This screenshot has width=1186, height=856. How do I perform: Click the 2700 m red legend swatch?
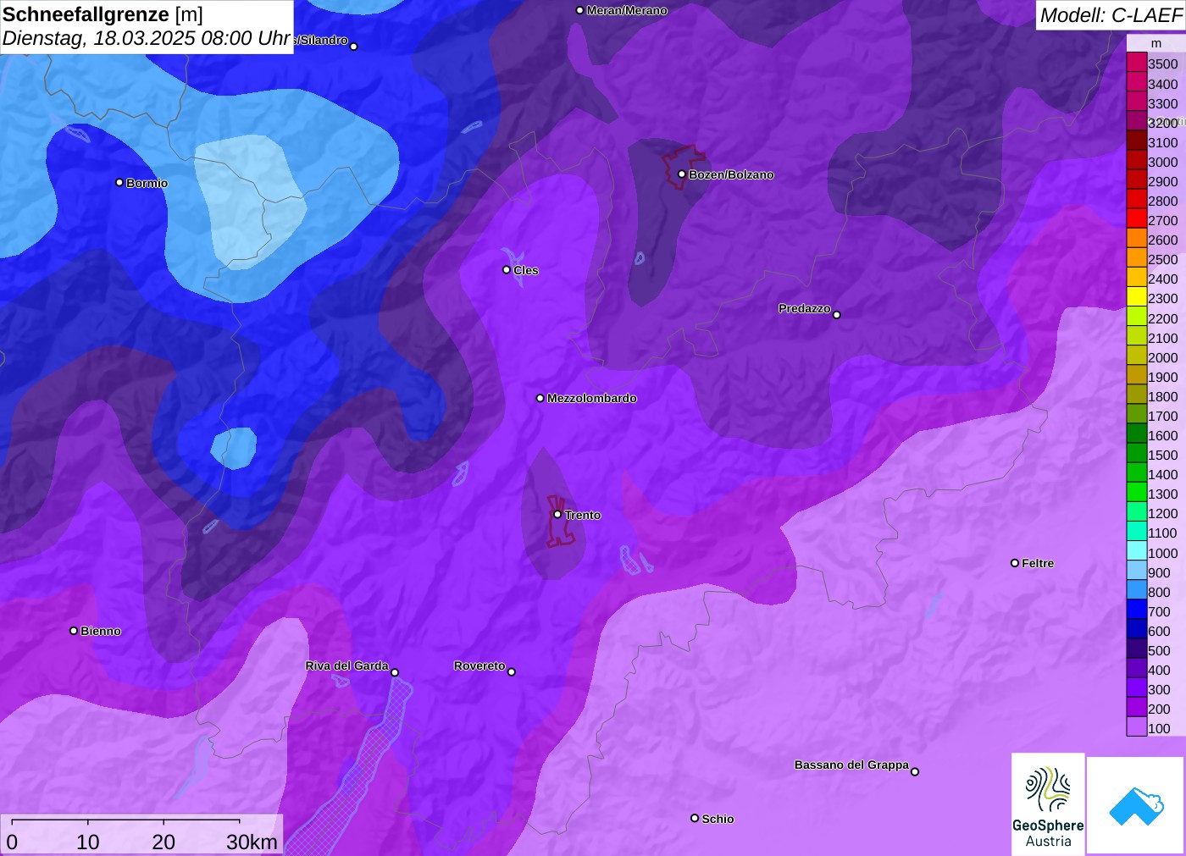coord(1137,218)
